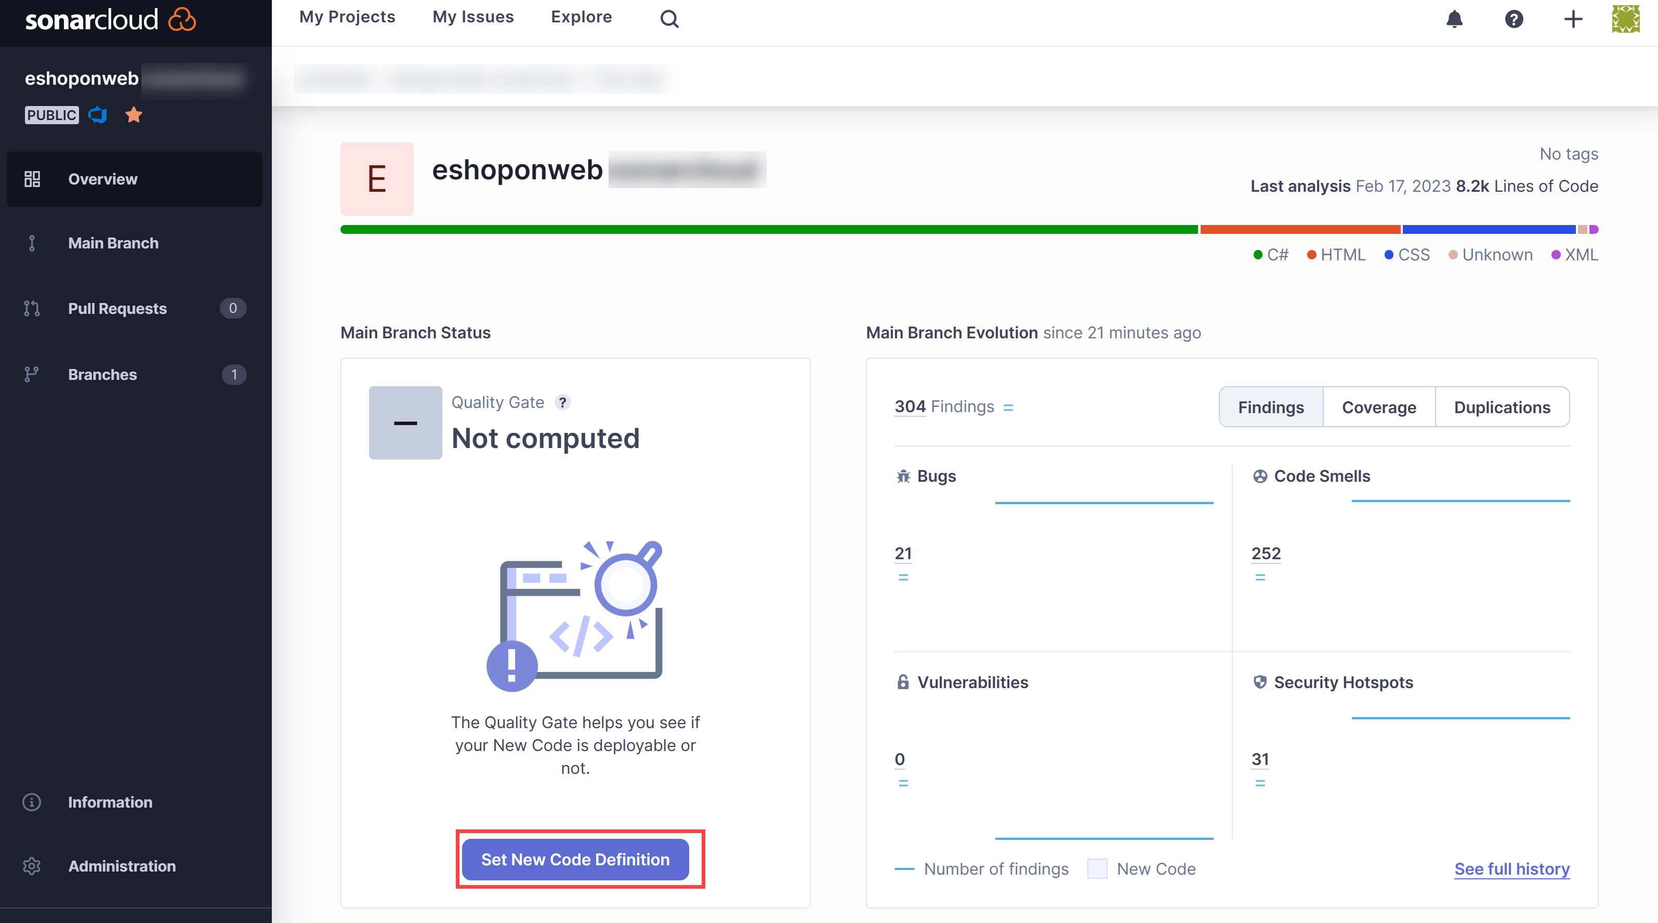
Task: Open the help question mark icon
Action: point(1513,19)
